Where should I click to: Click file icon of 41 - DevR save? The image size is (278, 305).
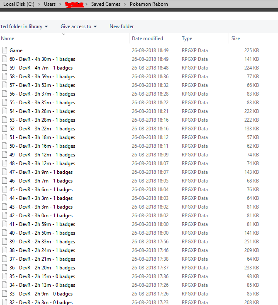[5, 224]
